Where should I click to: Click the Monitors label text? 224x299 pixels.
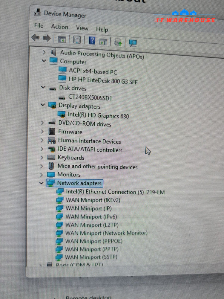click(69, 175)
